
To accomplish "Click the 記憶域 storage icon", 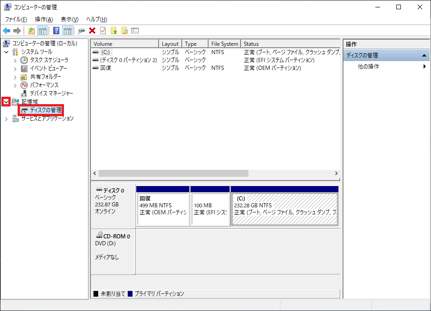I will [15, 101].
